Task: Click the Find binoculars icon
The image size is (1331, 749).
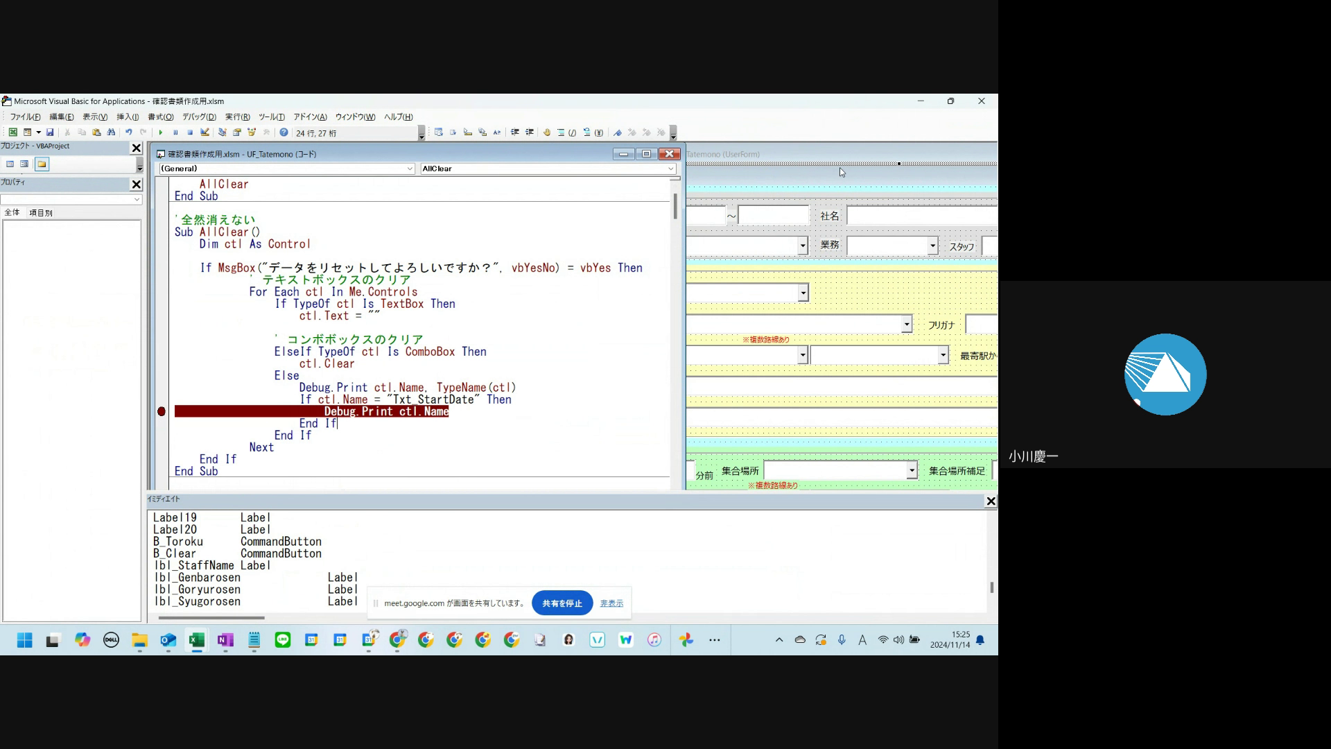Action: [111, 132]
